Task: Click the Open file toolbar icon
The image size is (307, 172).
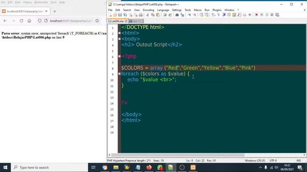Action: 115,15
